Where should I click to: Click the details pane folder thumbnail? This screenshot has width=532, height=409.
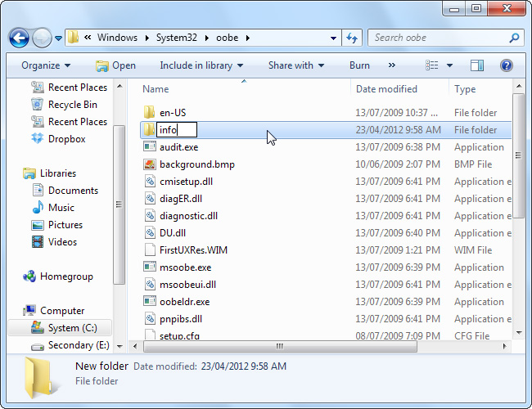(41, 377)
